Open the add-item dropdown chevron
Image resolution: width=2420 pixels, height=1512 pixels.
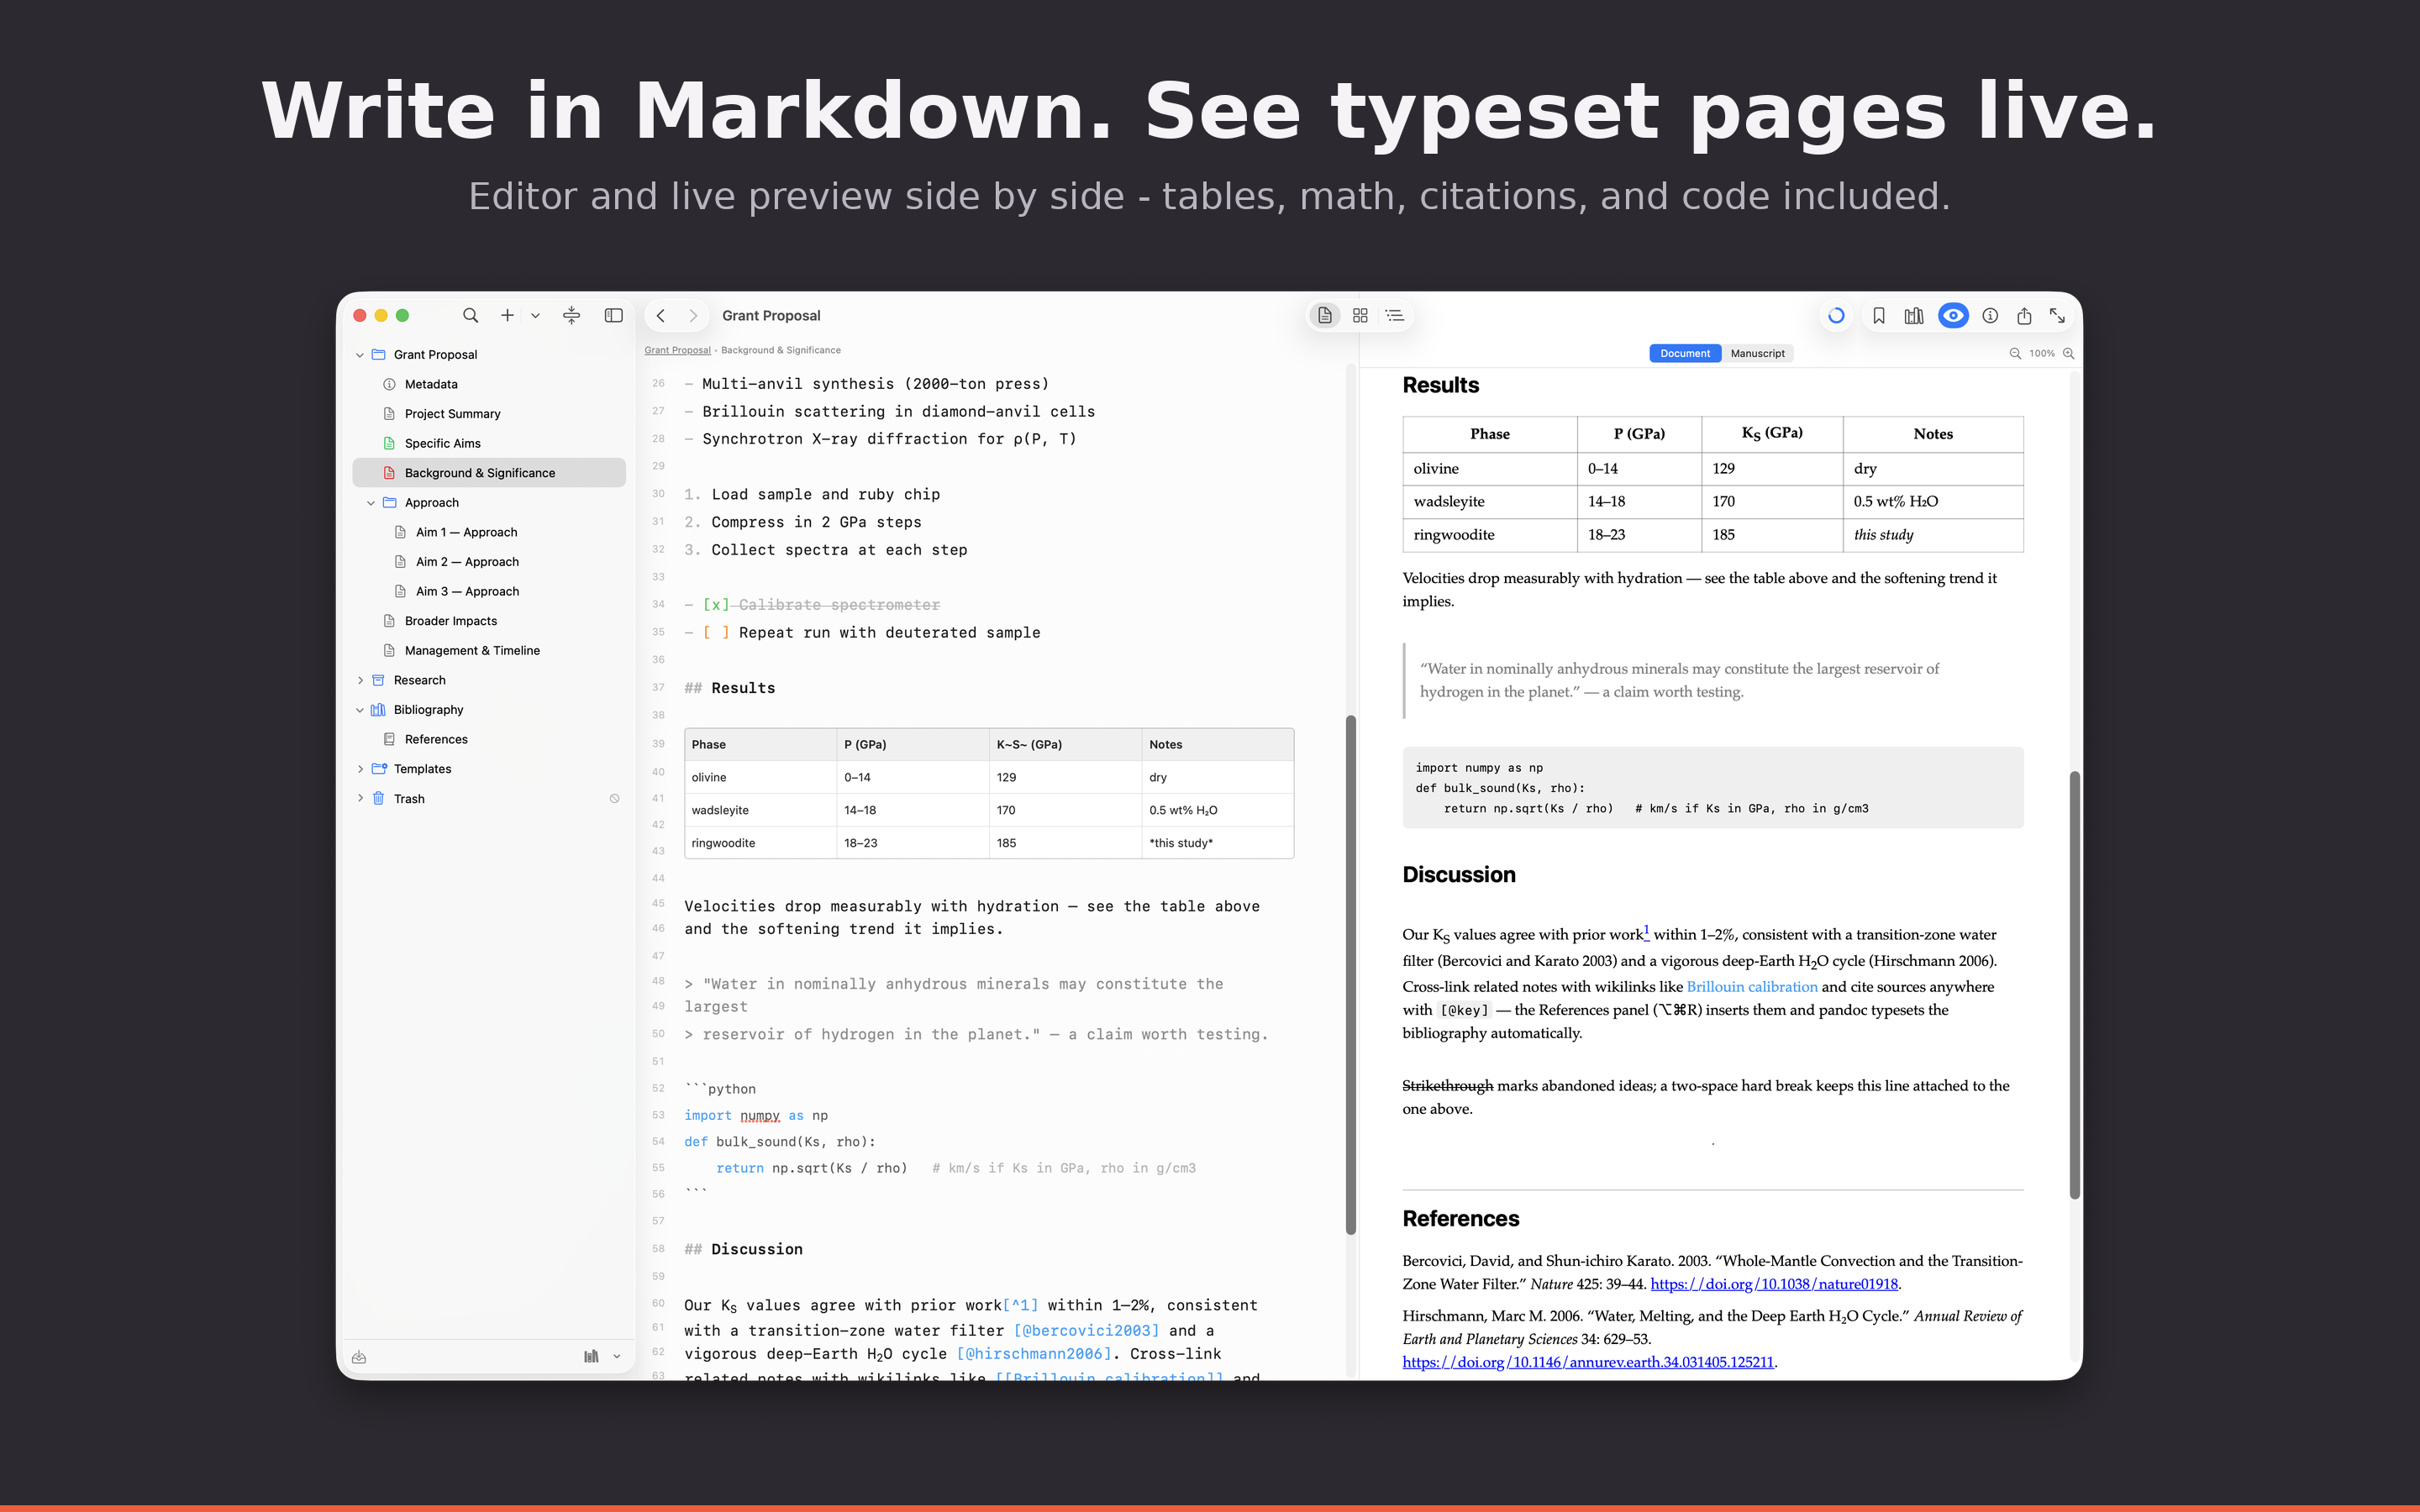click(x=535, y=316)
